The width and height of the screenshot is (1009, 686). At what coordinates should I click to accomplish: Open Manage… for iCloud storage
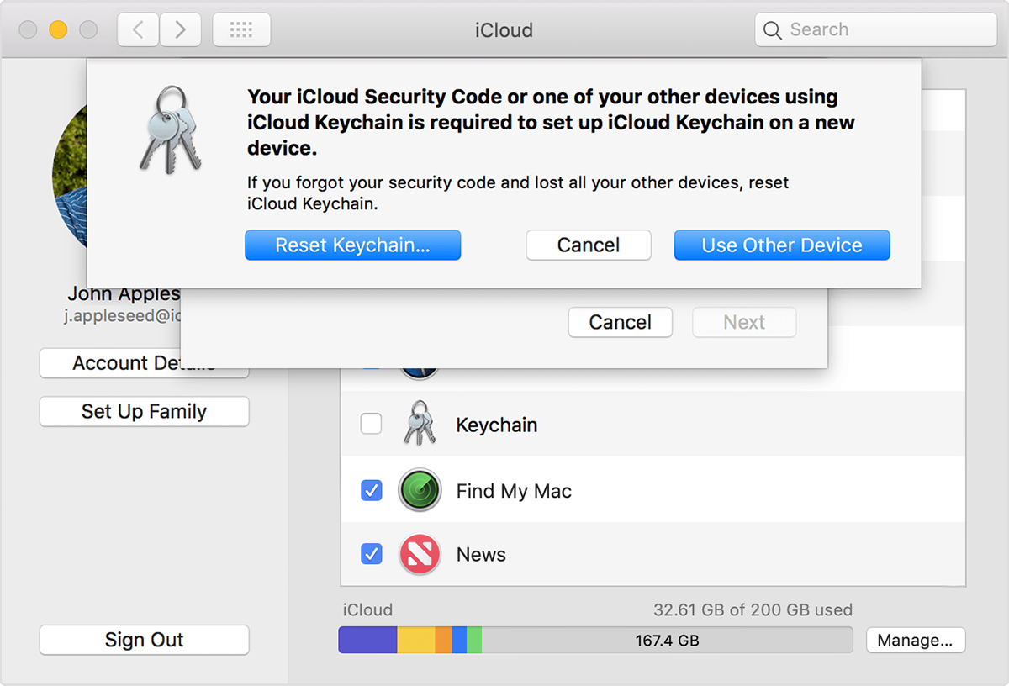coord(915,641)
